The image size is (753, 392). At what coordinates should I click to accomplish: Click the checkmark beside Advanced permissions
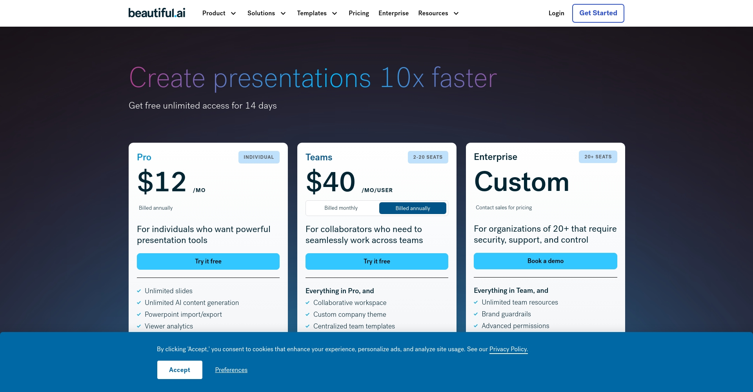(476, 326)
